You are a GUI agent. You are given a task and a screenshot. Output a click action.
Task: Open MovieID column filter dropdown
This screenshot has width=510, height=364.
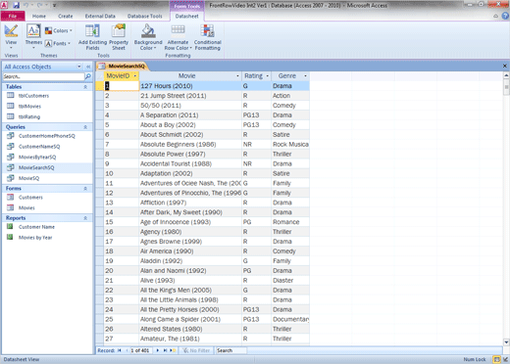[x=135, y=76]
